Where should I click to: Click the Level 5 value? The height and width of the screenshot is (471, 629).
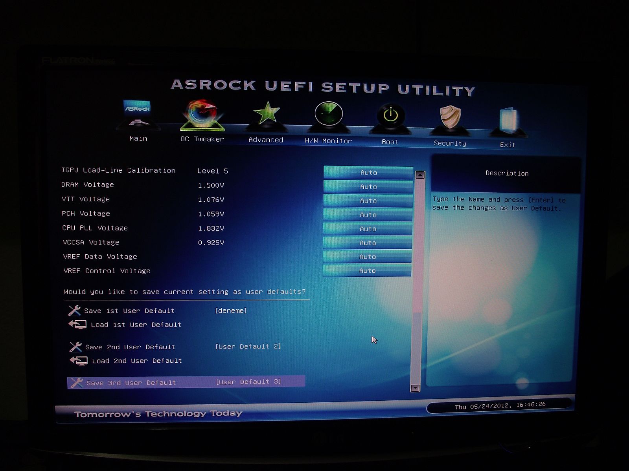[x=213, y=171]
